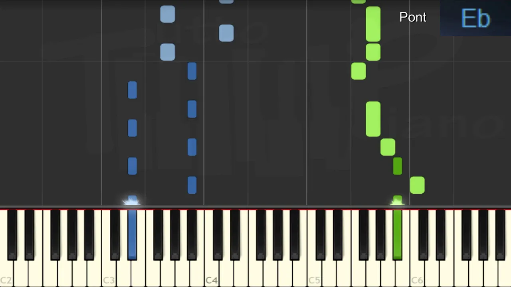Select the light green A5 falling note
This screenshot has width=511, height=287.
click(x=388, y=147)
